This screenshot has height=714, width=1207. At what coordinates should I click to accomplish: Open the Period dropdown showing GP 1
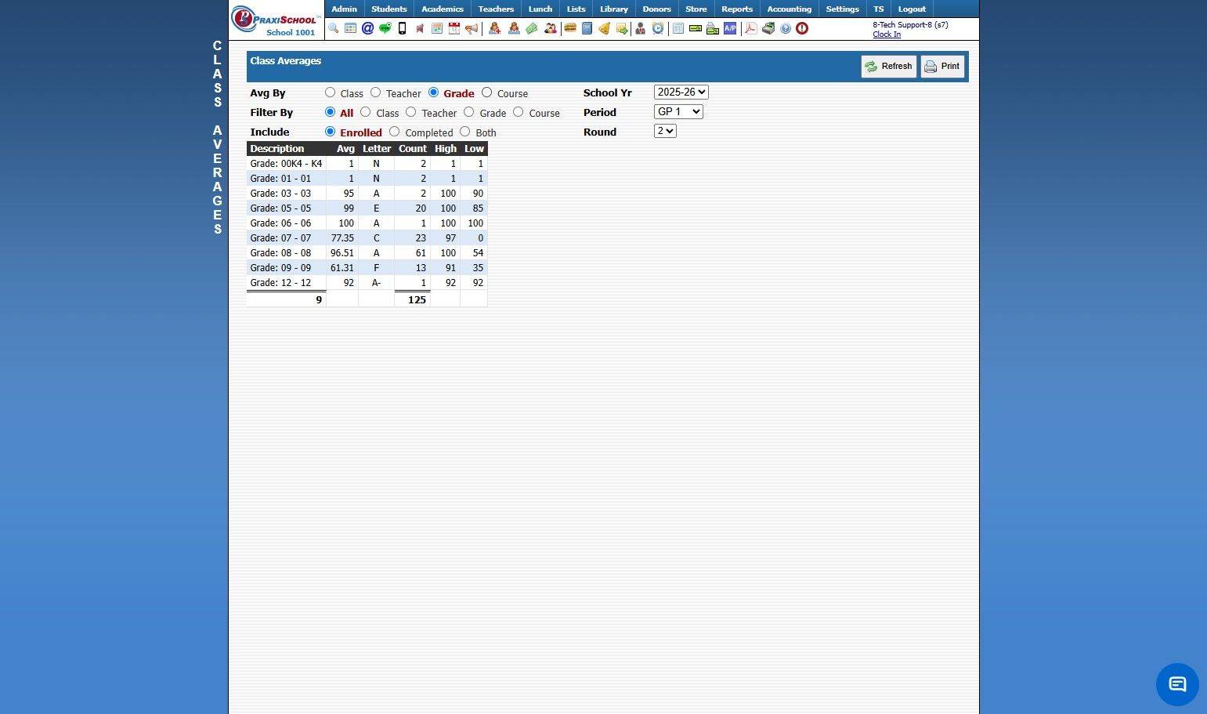(678, 112)
